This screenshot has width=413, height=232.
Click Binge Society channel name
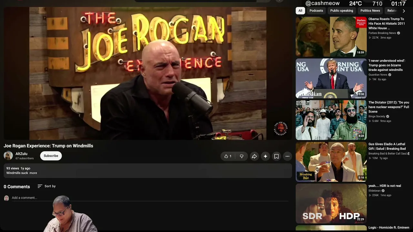(x=377, y=116)
